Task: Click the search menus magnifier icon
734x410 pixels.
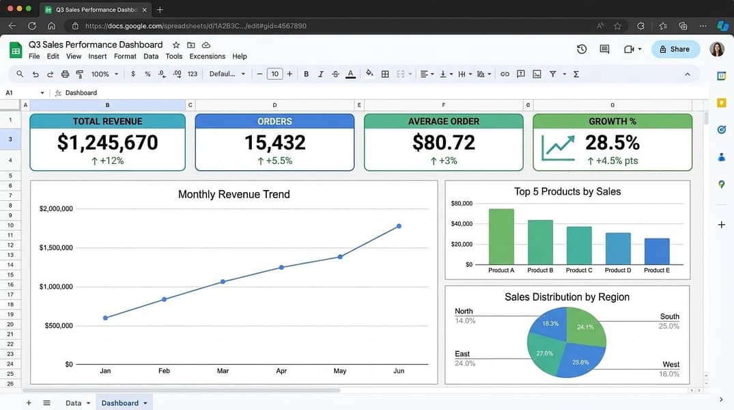Action: pos(20,74)
